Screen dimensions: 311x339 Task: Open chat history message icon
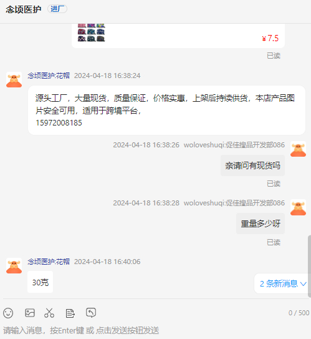(x=91, y=313)
